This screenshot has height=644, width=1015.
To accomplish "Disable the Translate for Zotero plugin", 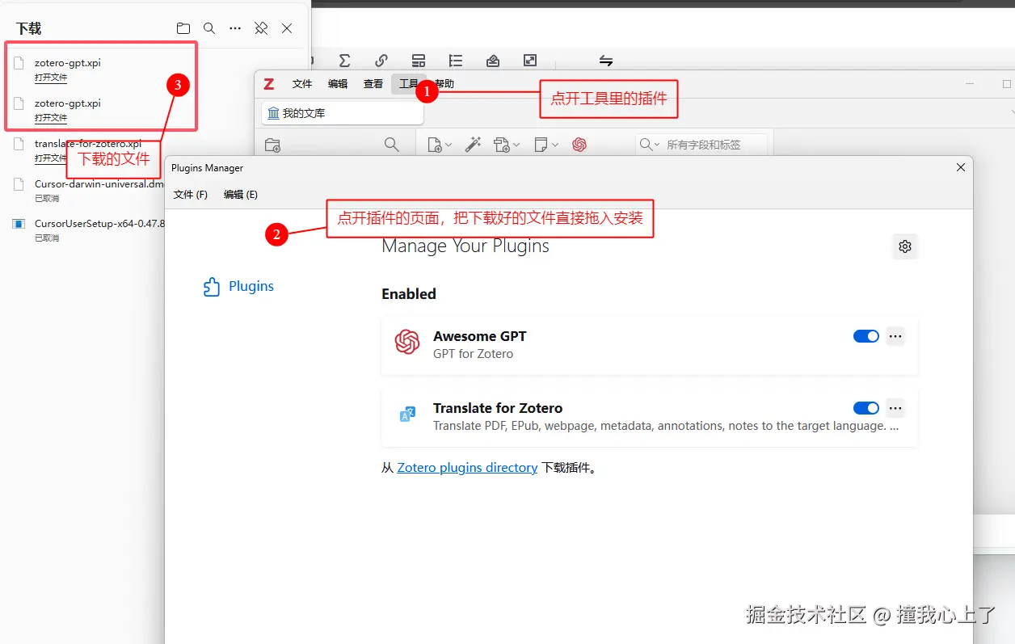I will coord(865,407).
